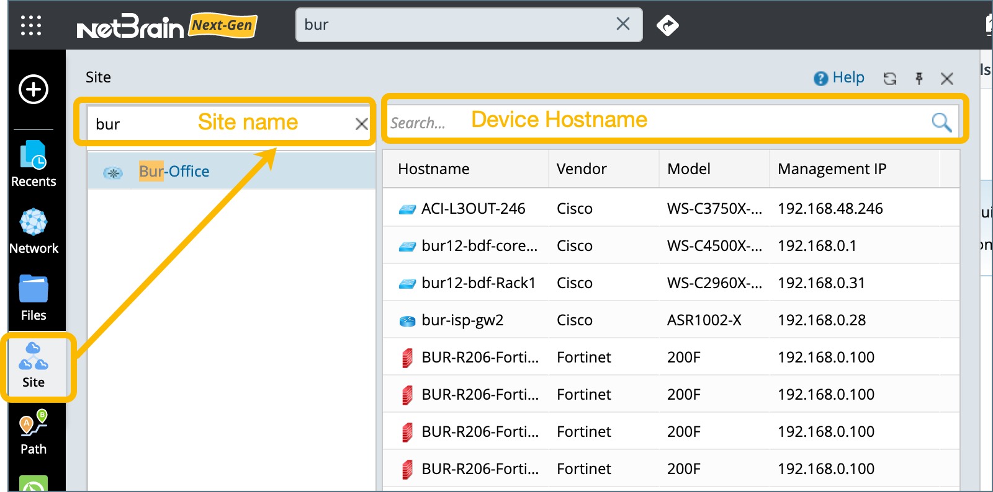Select the bur-isp-gw2 device row

pos(462,320)
